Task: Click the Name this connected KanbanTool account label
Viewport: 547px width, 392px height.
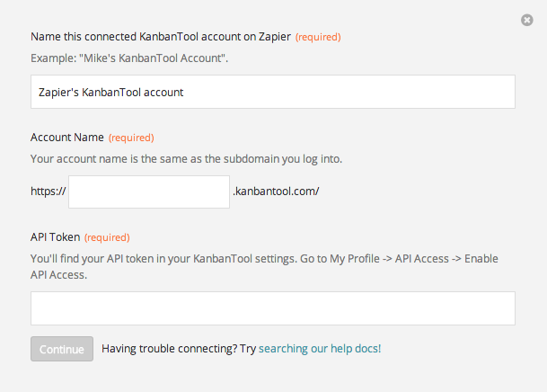Action: coord(161,37)
